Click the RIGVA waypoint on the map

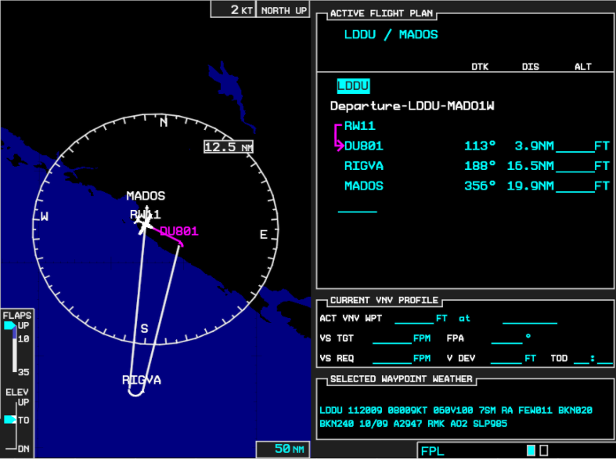click(x=141, y=380)
